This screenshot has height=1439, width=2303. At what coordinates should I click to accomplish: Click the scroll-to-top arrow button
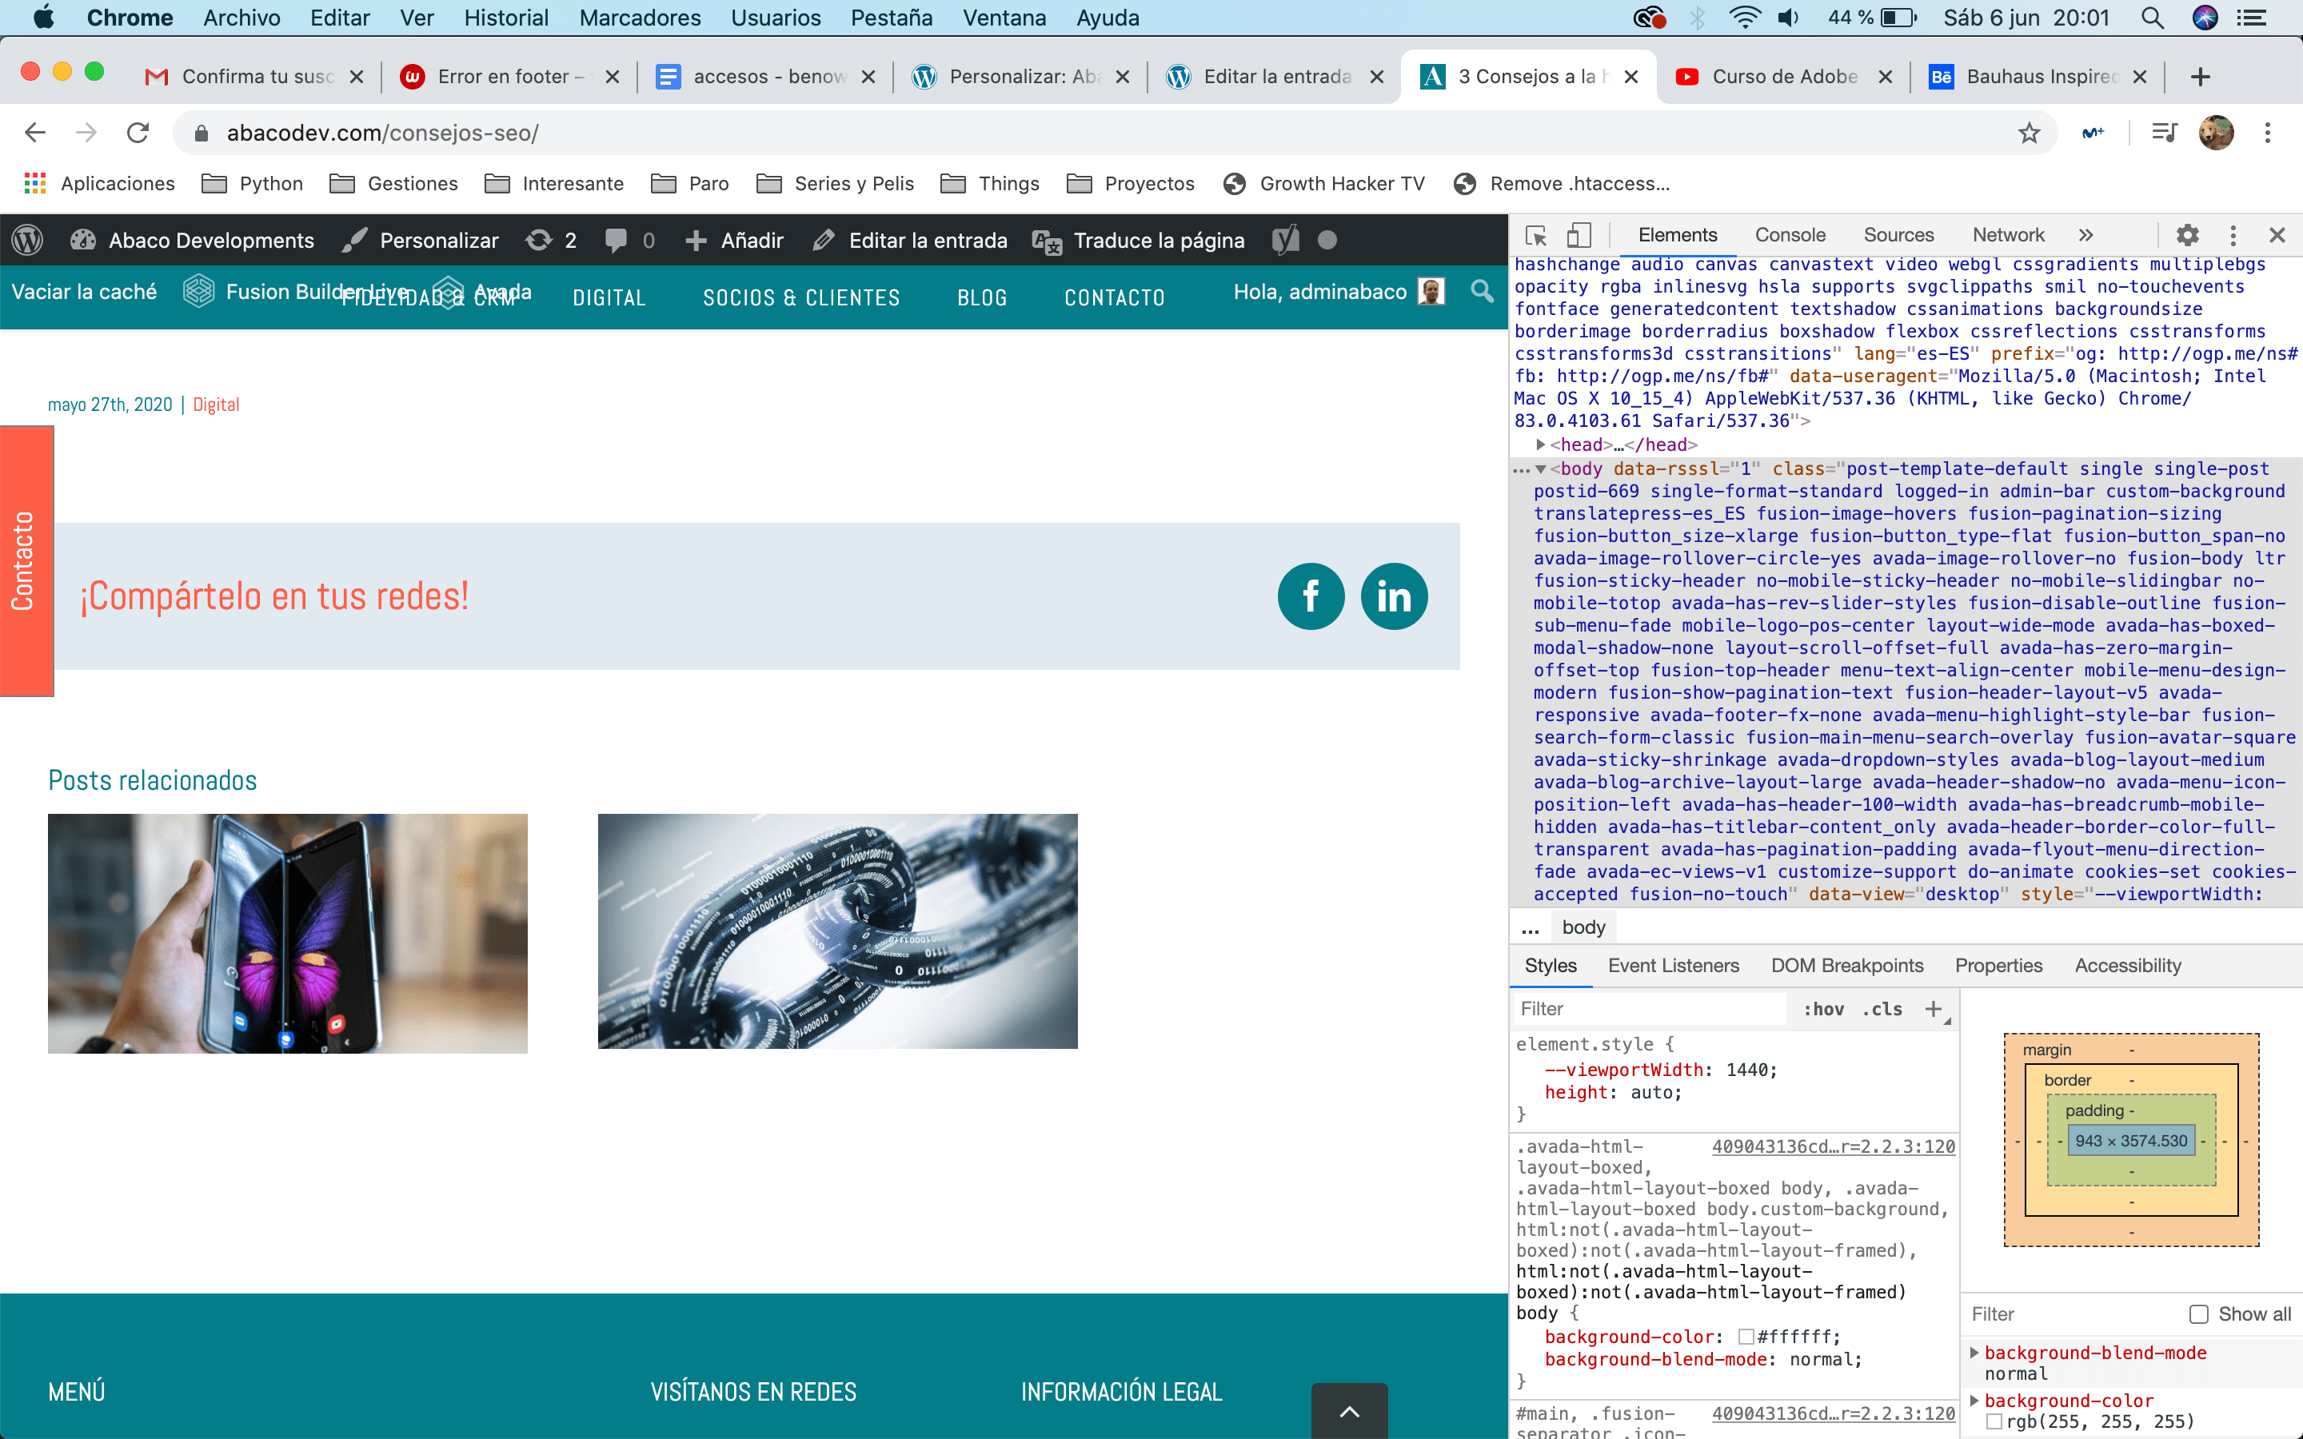[1350, 1411]
